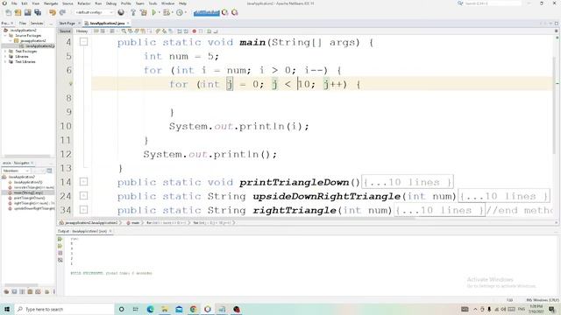The image size is (561, 315).
Task: Click the Windows Start button
Action: pos(7,309)
